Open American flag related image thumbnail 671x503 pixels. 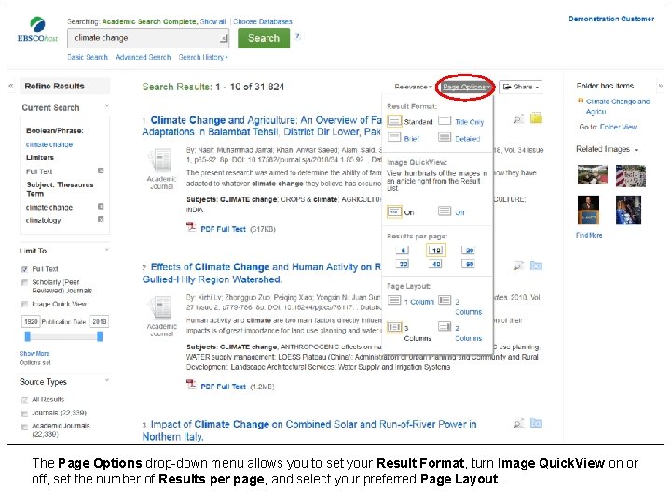click(x=630, y=176)
